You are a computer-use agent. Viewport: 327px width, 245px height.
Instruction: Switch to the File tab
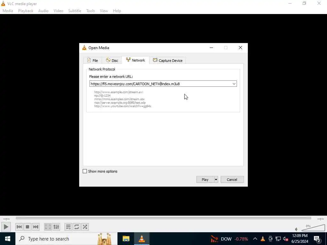pyautogui.click(x=93, y=60)
